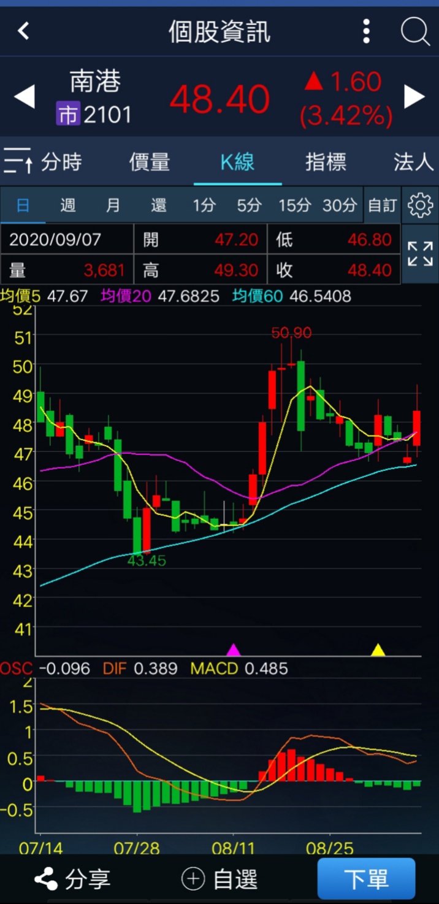Select the 法人 tab
This screenshot has height=904, width=439.
(x=413, y=163)
